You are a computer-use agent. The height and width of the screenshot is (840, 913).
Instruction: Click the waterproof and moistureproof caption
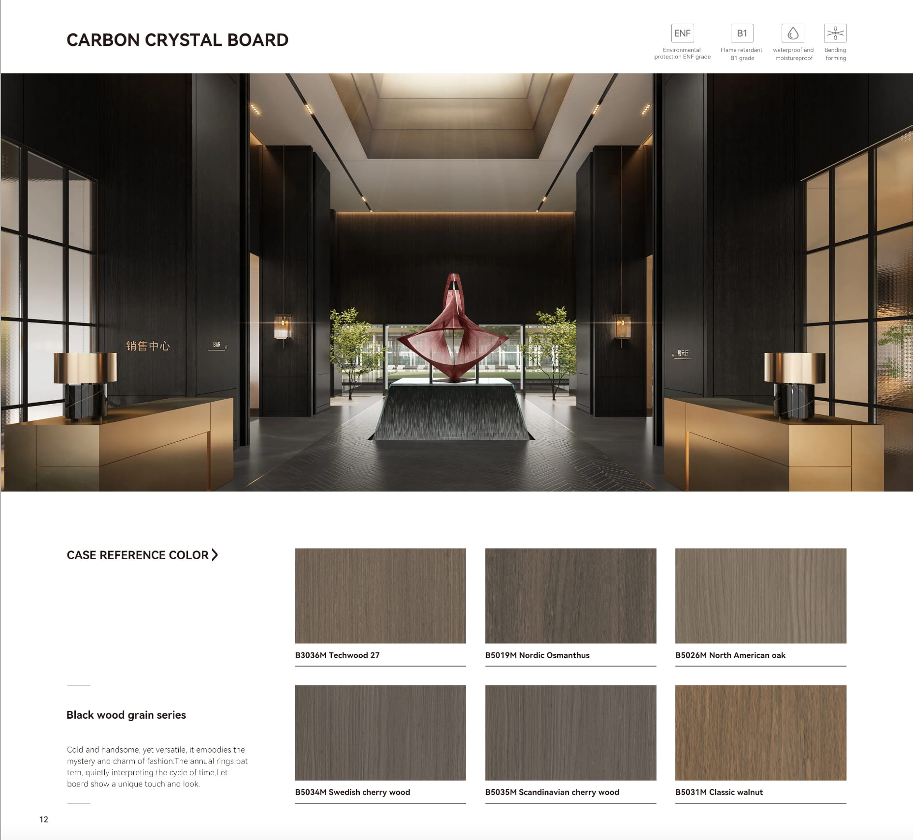(x=793, y=54)
